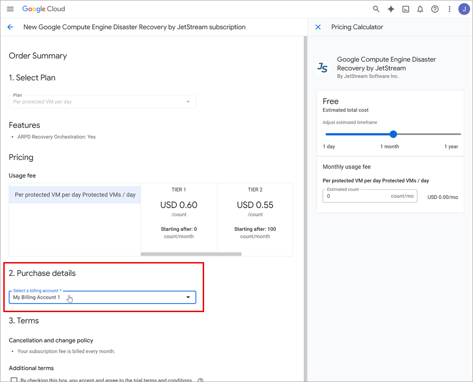Select the Per protected VM per day row
This screenshot has height=382, width=473.
pos(75,195)
